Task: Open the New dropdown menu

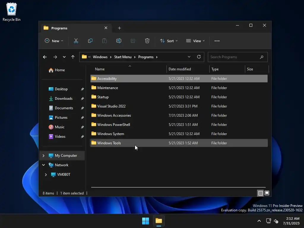Action: coord(54,41)
